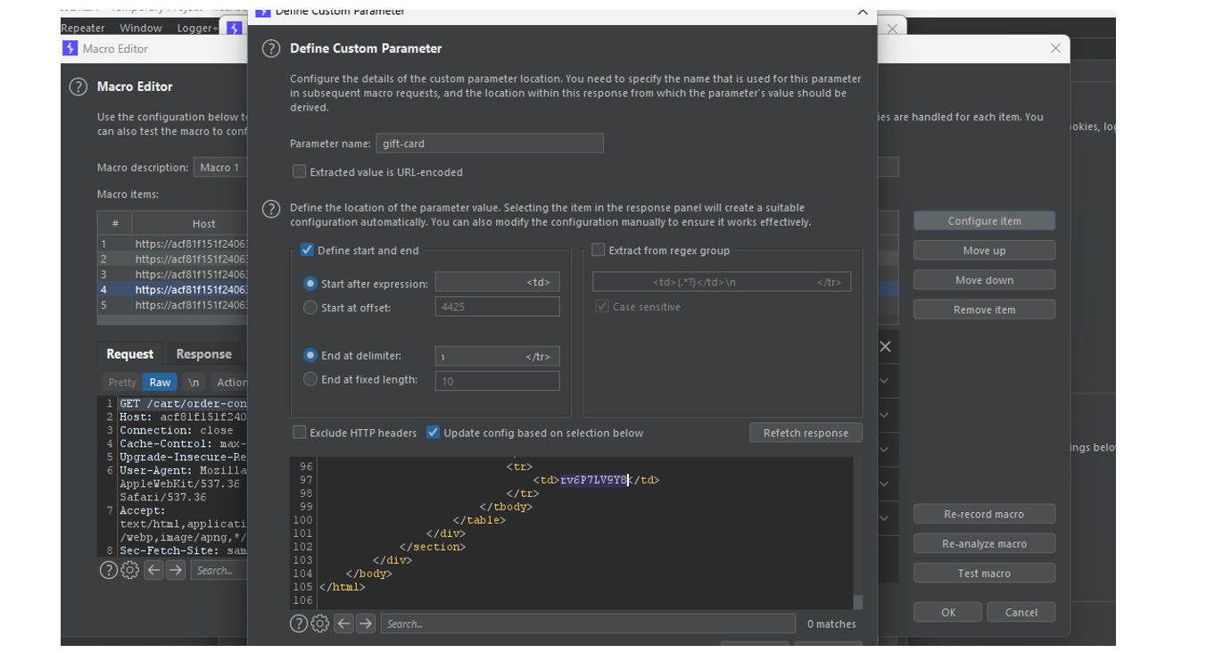Click the Move down button
The width and height of the screenshot is (1223, 653).
pos(984,280)
